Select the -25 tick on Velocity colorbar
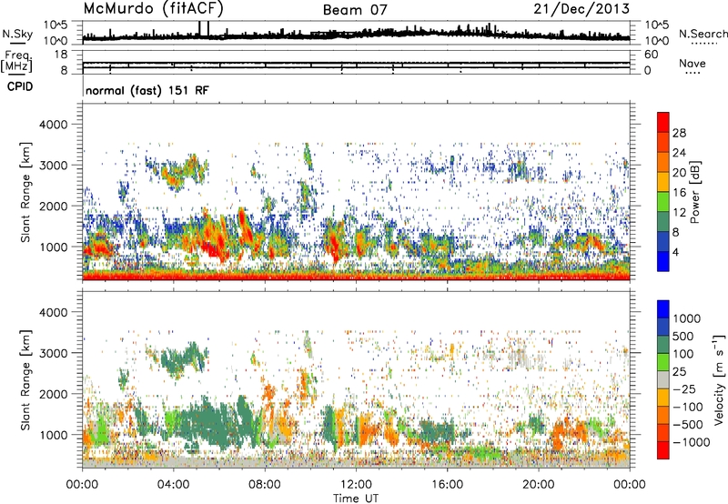This screenshot has width=728, height=504. pyautogui.click(x=683, y=388)
